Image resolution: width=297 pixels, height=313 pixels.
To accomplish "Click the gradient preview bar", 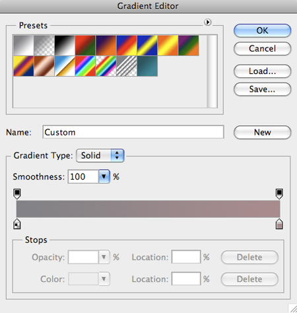I will pyautogui.click(x=148, y=209).
